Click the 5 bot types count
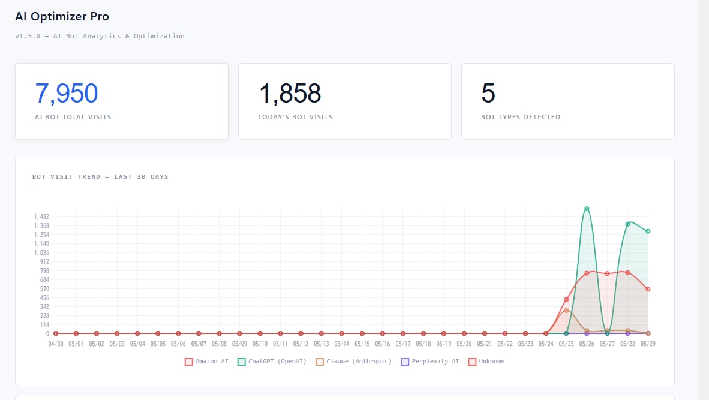 [x=488, y=93]
